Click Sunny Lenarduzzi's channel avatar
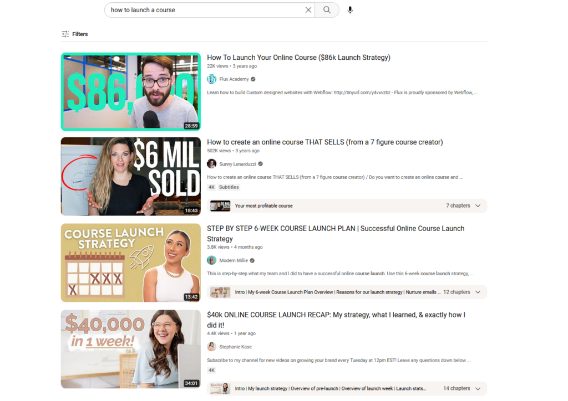 pyautogui.click(x=211, y=163)
